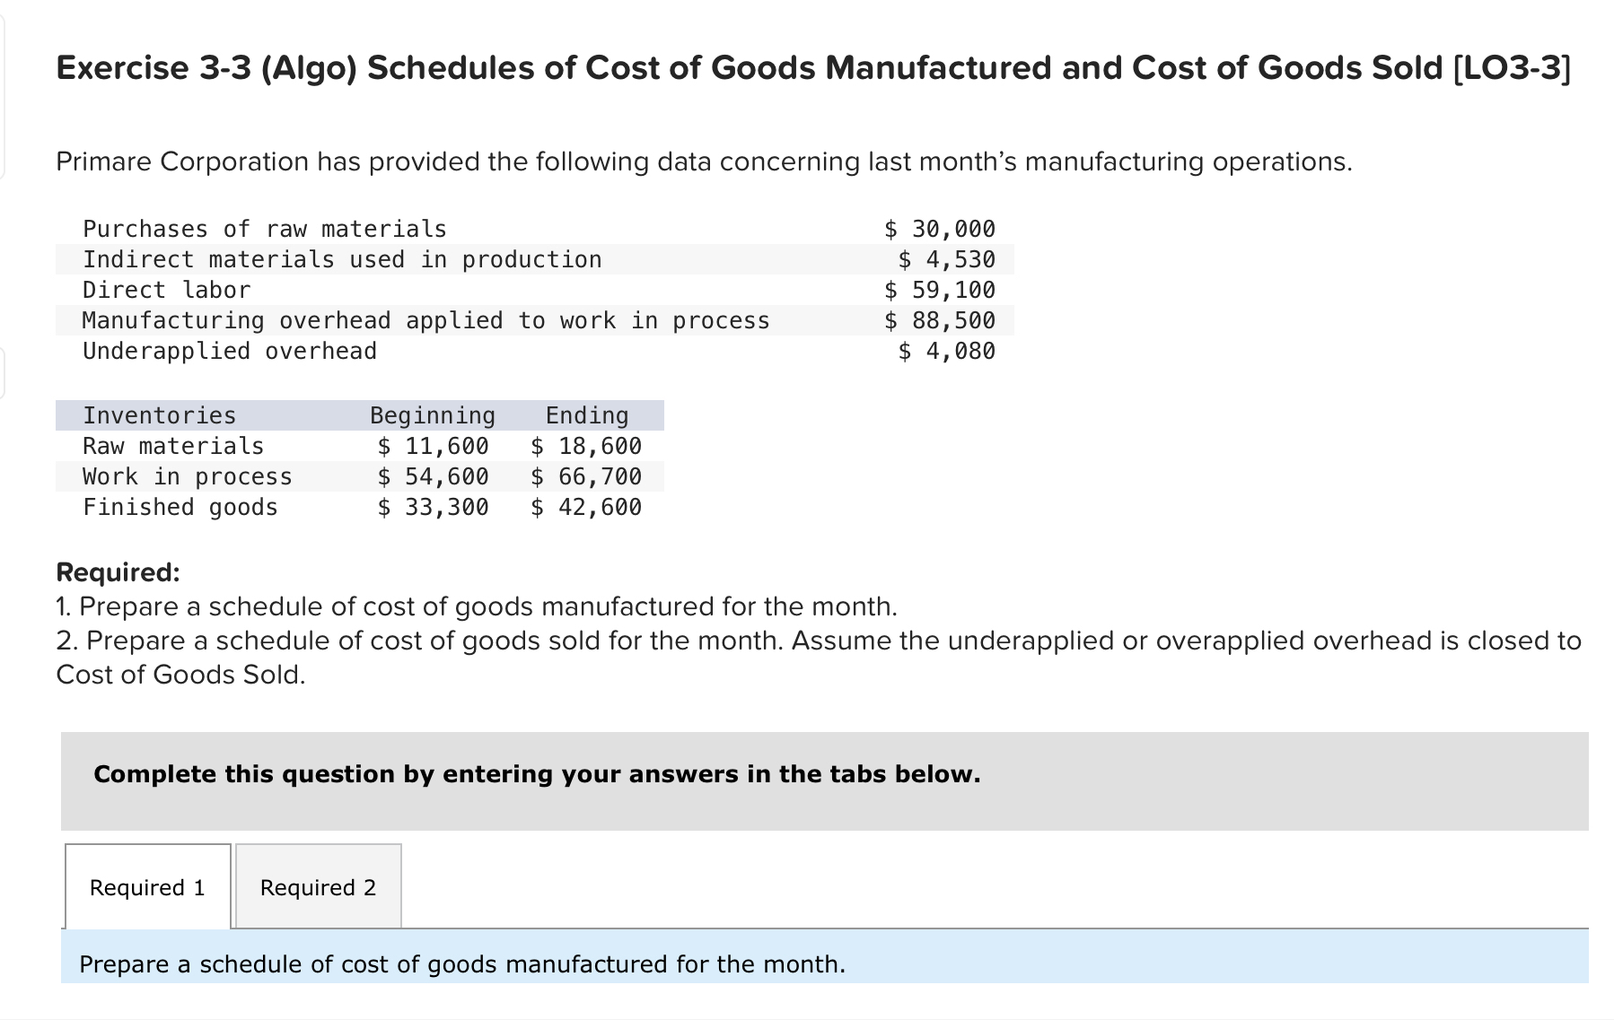
Task: Click the Underapplied overhead amount $4,080
Action: [943, 351]
